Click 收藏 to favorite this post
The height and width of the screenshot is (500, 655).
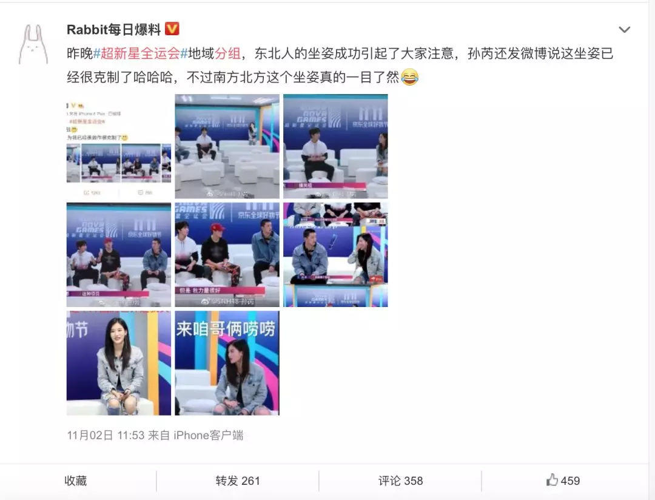76,481
